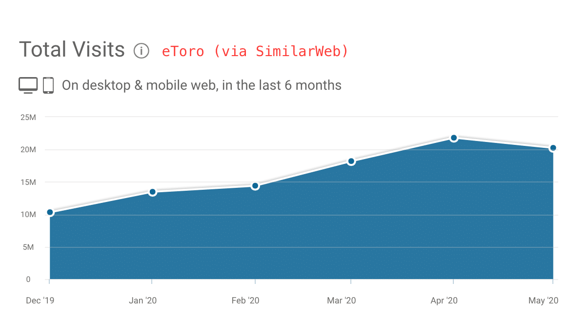
Task: Select the Feb '20 data point
Action: 255,186
